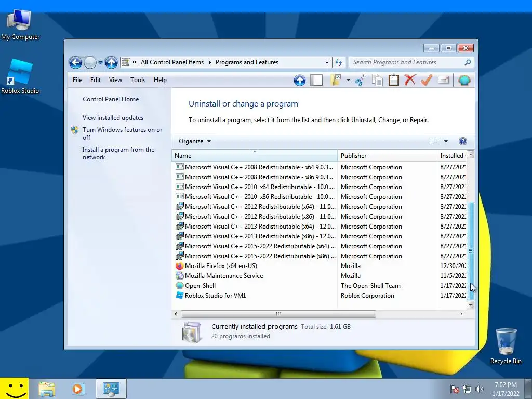Click the Roblox Studio icon in program list
This screenshot has height=399, width=532.
click(179, 296)
